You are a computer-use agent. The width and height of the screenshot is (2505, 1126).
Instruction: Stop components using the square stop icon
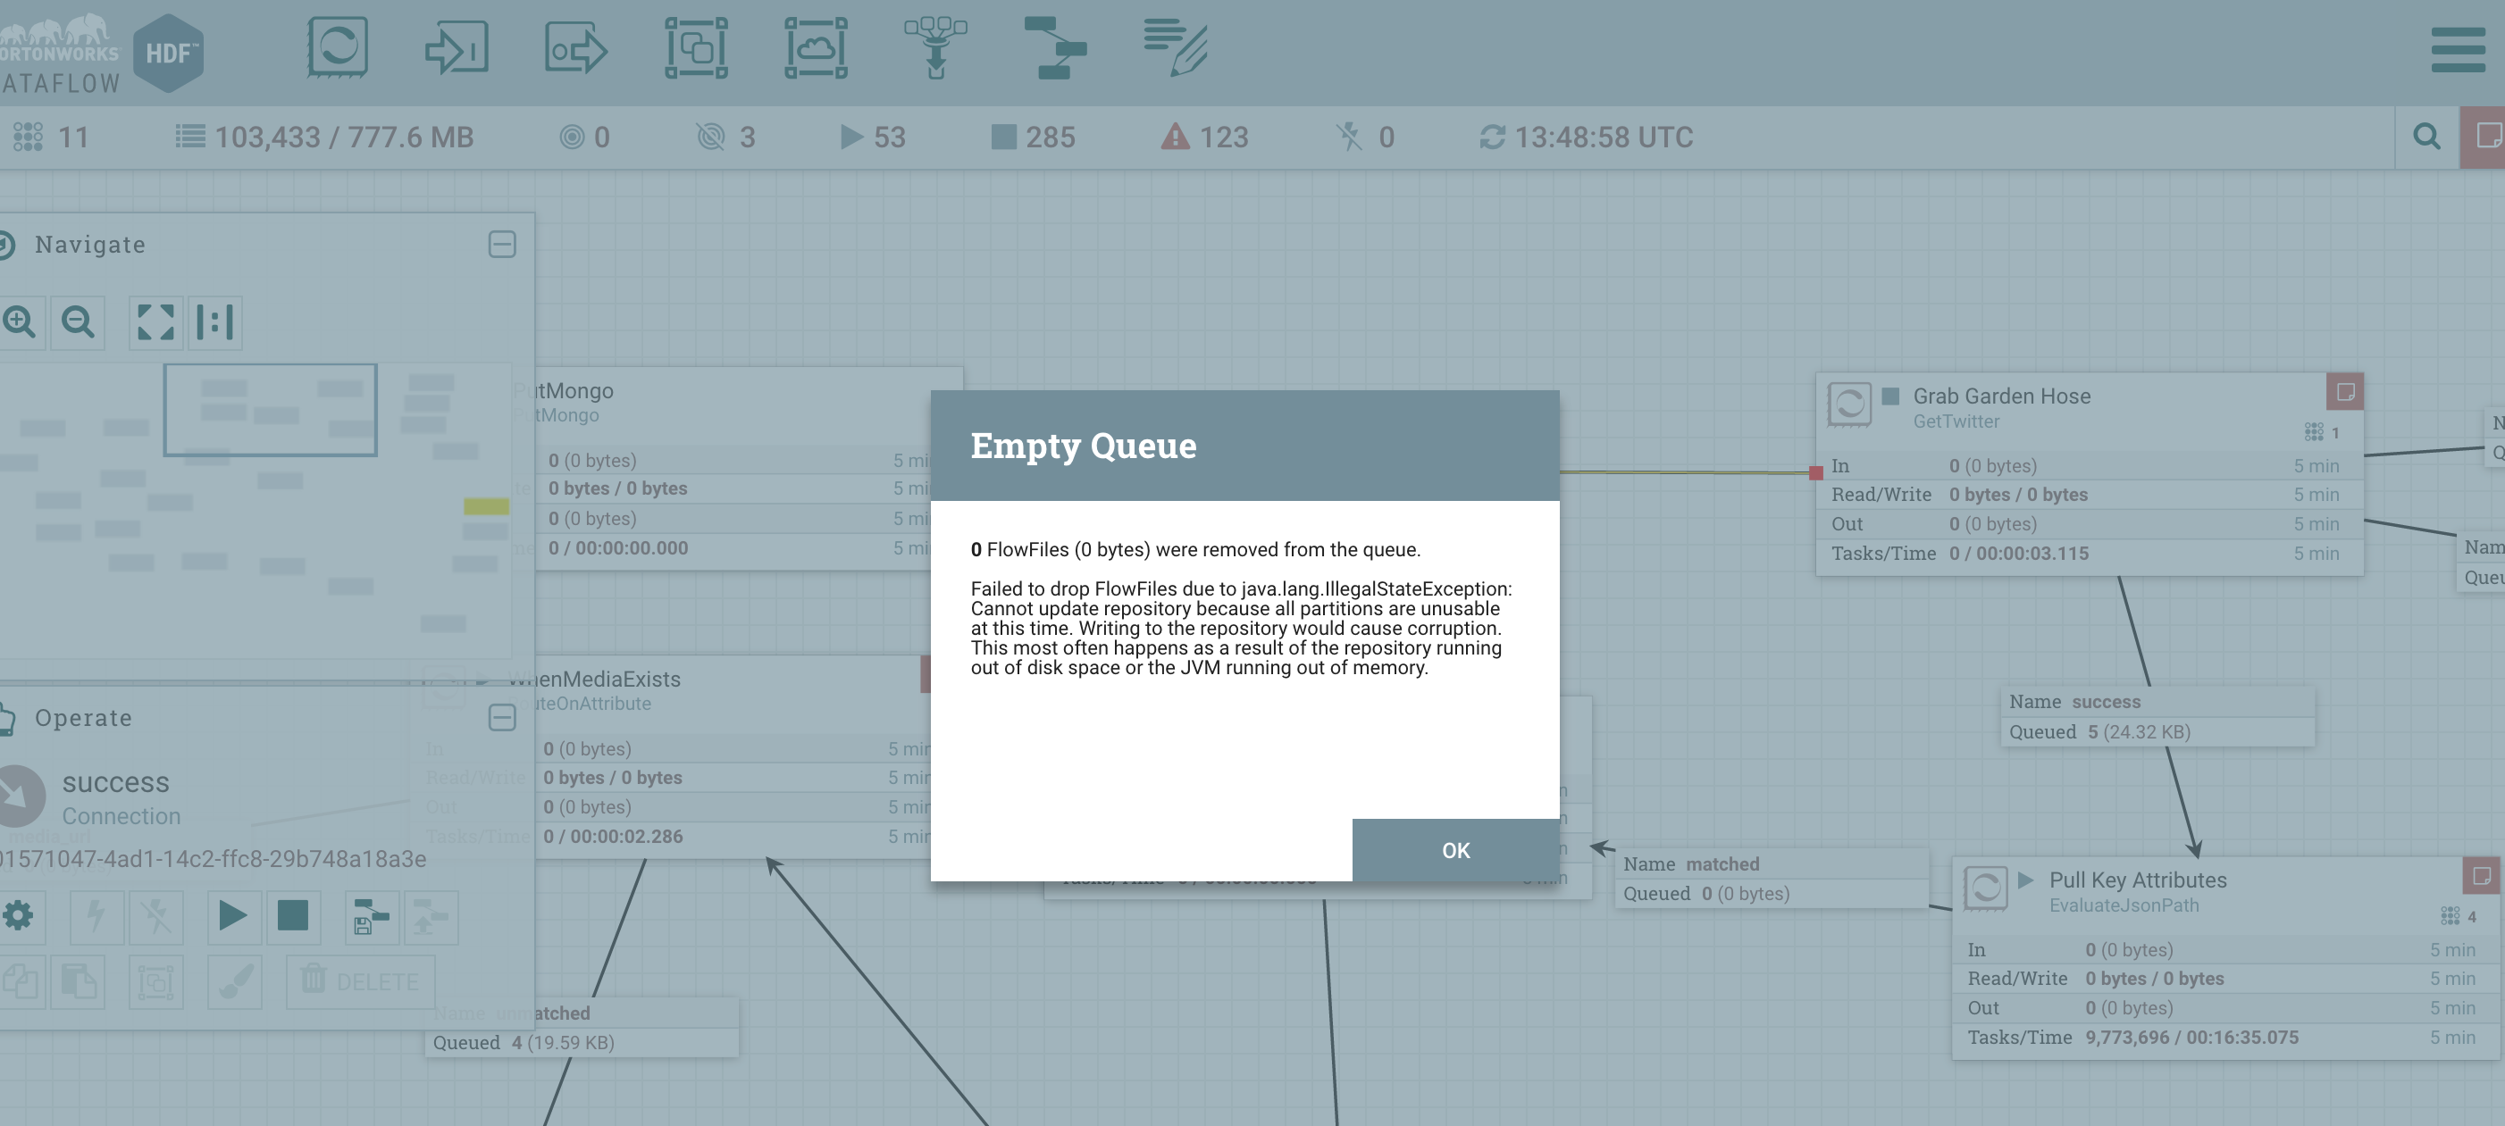click(293, 917)
